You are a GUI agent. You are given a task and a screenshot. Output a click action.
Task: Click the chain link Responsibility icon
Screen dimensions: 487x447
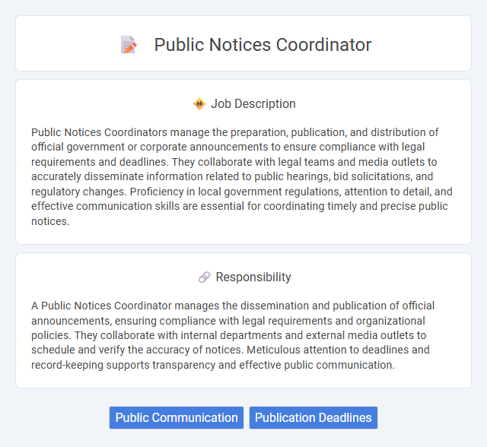click(x=204, y=277)
